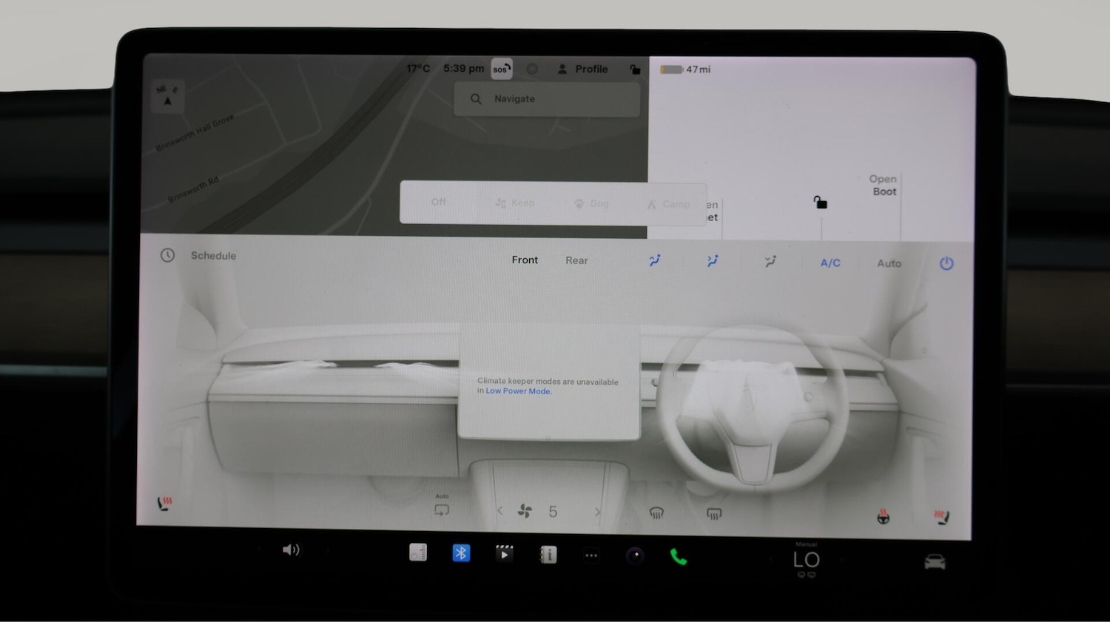Select the Front climate tab
This screenshot has width=1110, height=622.
tap(525, 260)
